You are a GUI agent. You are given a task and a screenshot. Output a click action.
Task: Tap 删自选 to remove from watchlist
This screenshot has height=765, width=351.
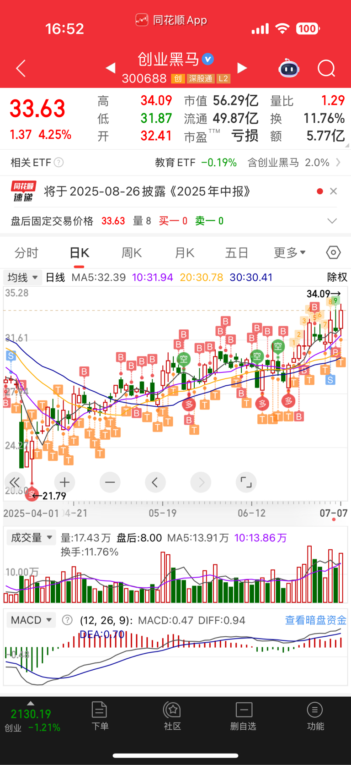[243, 716]
